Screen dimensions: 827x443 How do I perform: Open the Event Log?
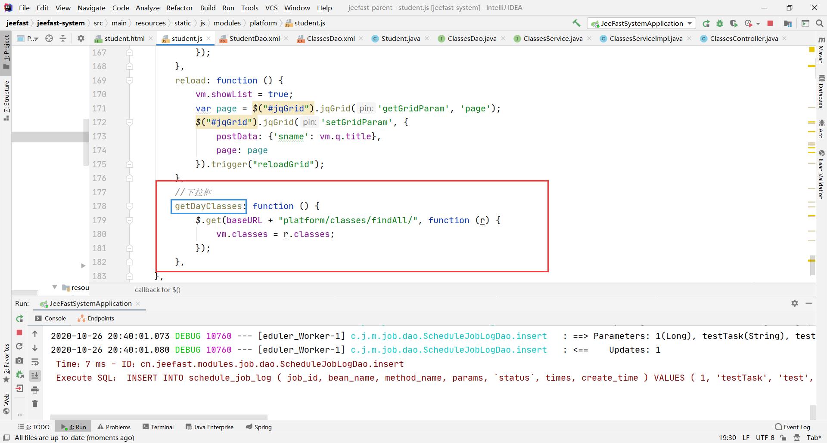click(x=793, y=427)
